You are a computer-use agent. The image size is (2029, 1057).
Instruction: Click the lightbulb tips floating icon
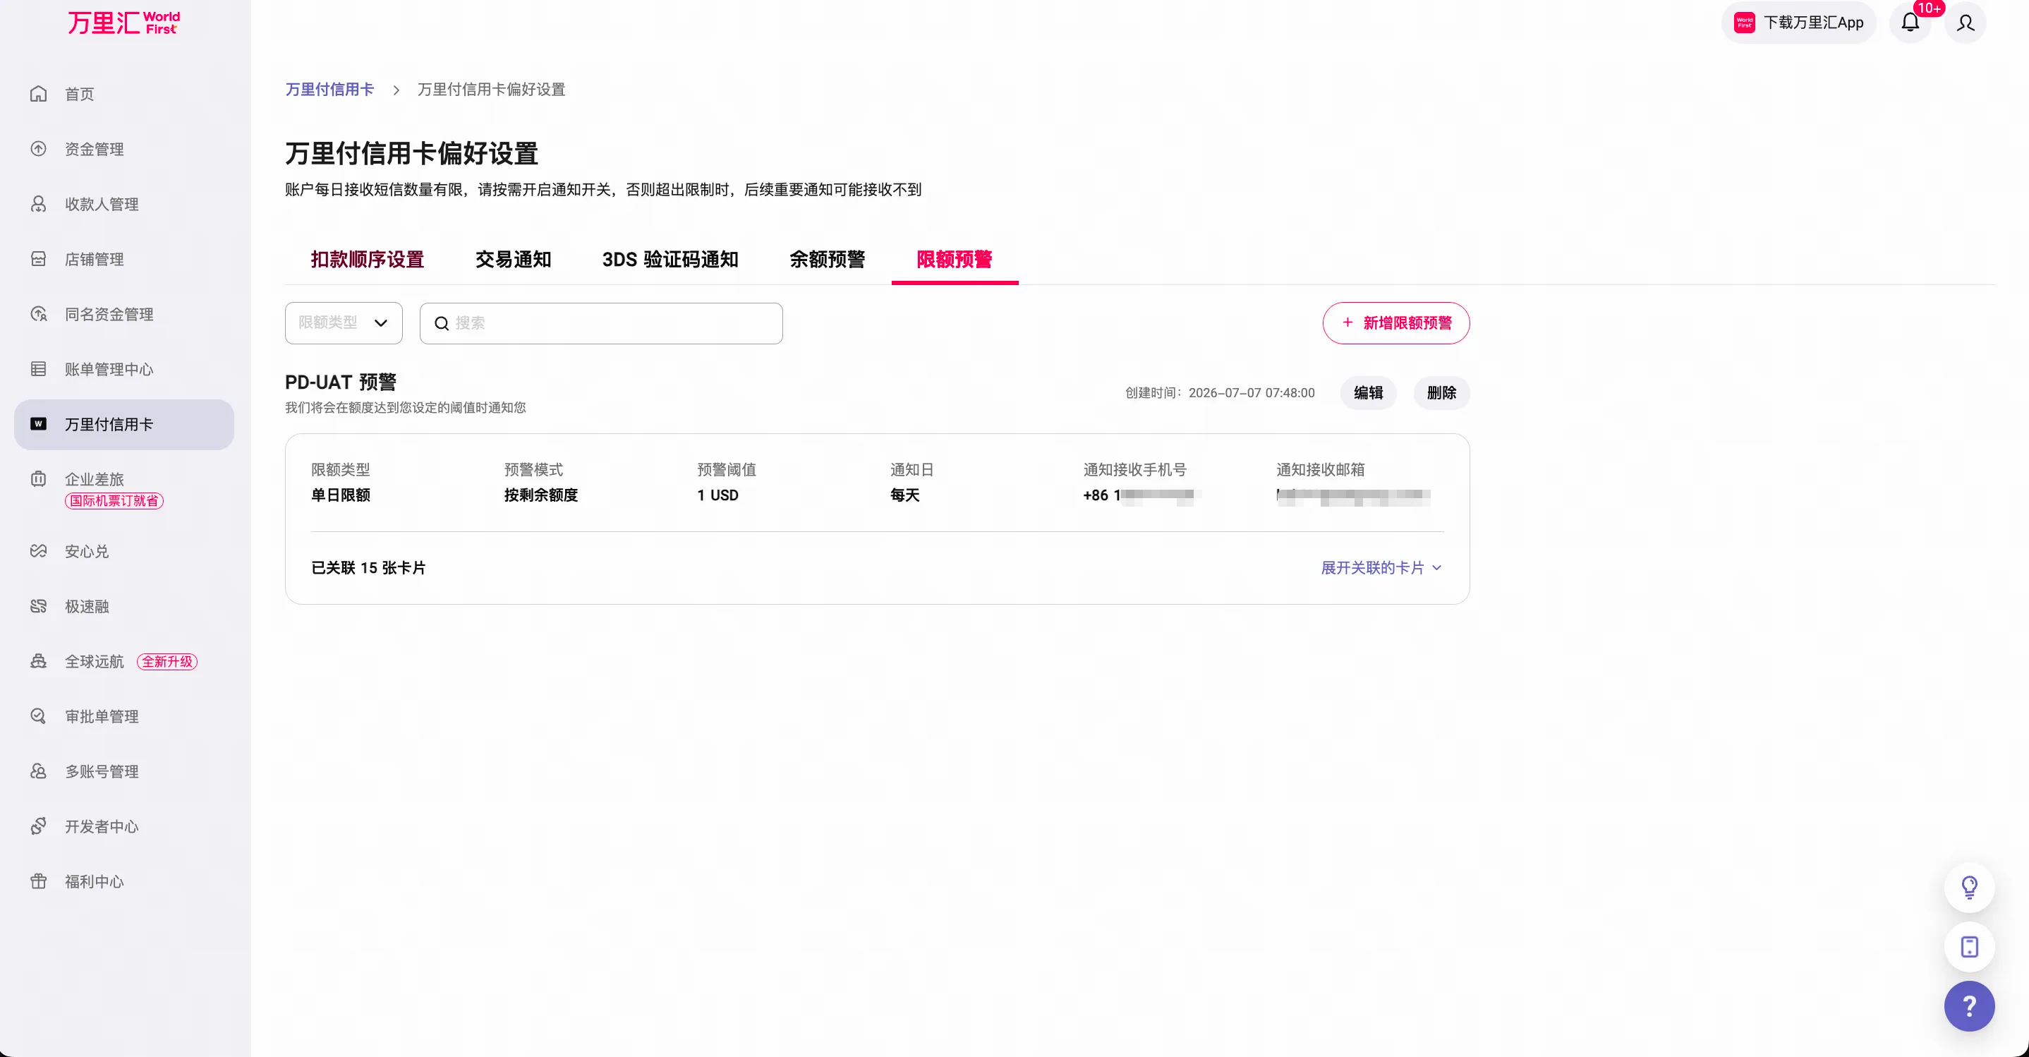tap(1969, 888)
